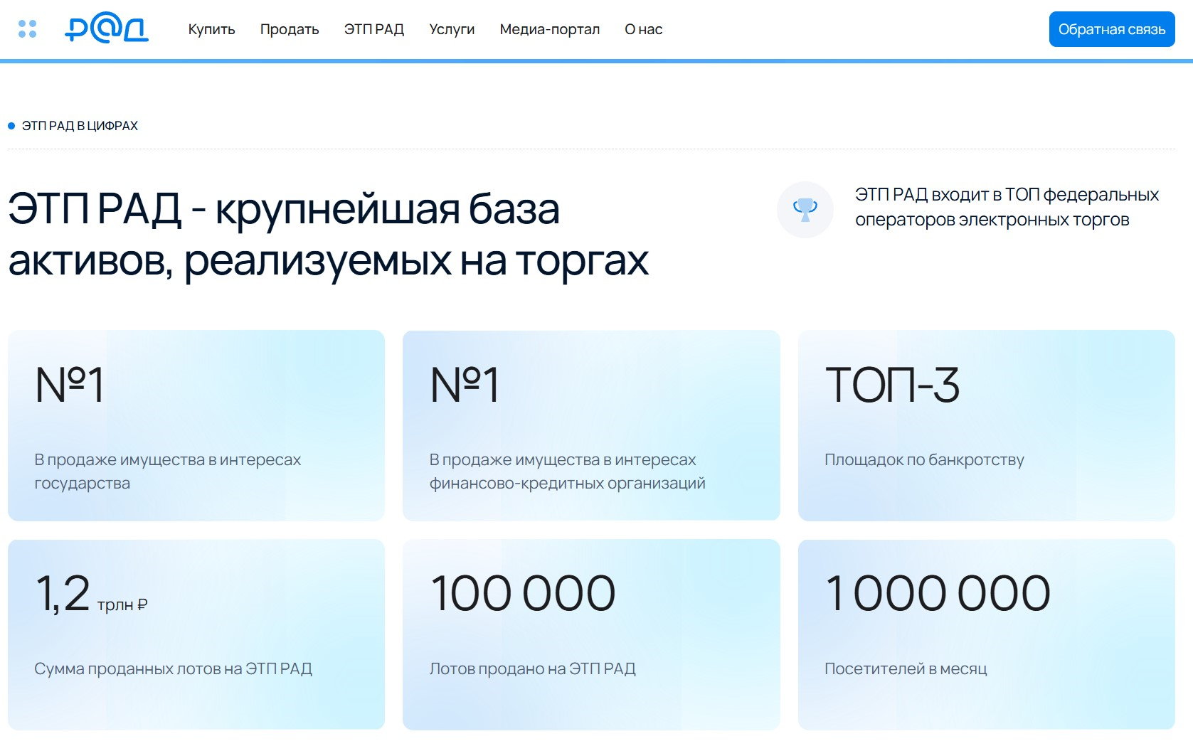Open the Услуги menu item

point(452,29)
